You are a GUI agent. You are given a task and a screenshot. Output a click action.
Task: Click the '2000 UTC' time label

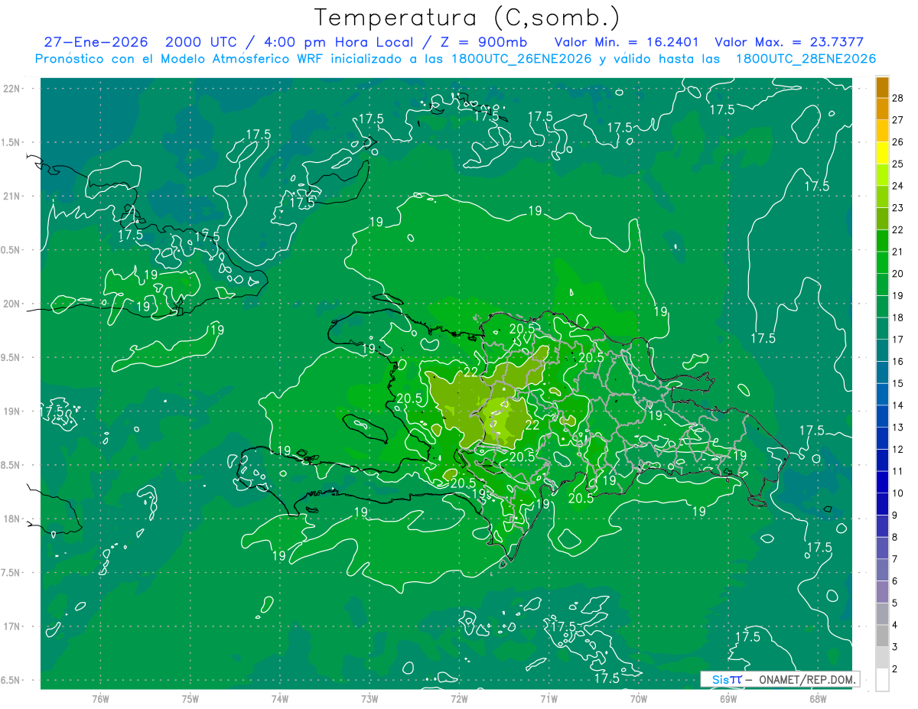[x=203, y=42]
